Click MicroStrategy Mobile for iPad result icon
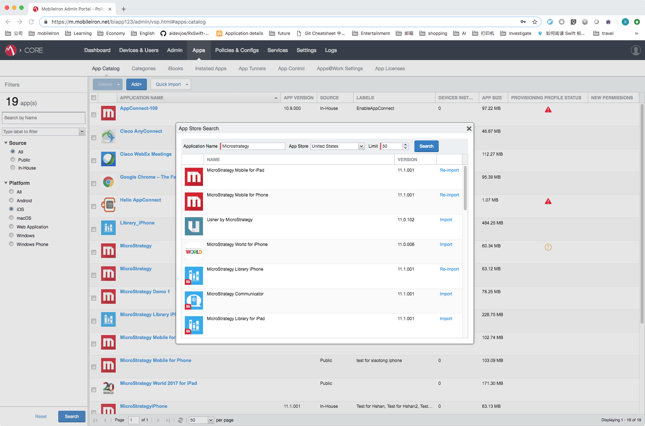 tap(194, 177)
